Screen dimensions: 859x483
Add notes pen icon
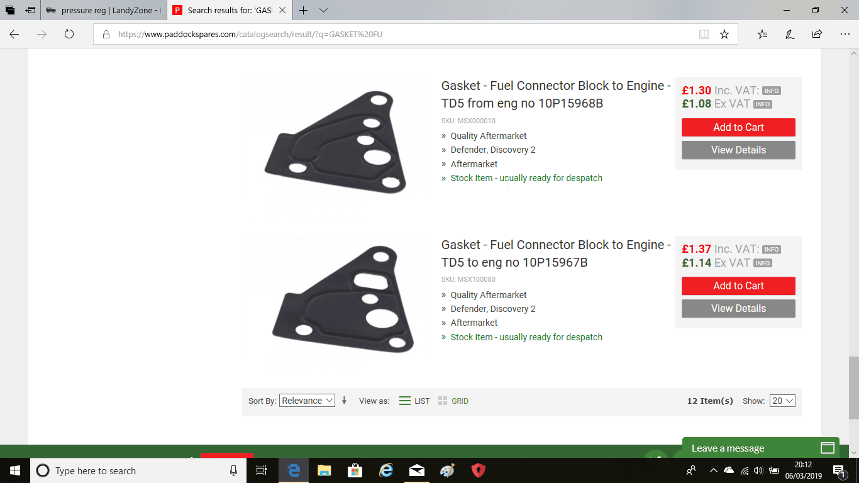coord(790,34)
